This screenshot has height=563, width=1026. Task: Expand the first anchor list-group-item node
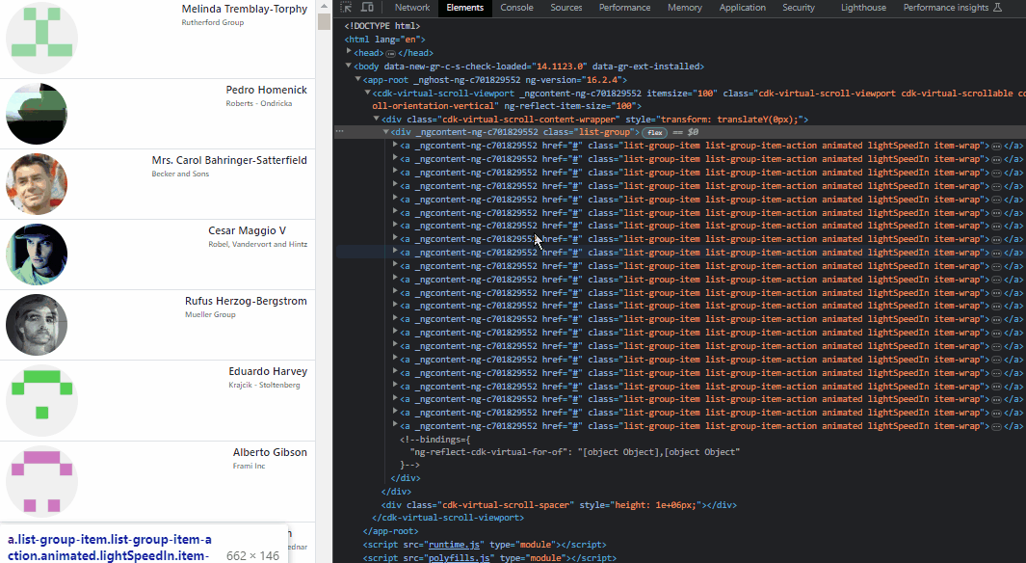pos(395,146)
